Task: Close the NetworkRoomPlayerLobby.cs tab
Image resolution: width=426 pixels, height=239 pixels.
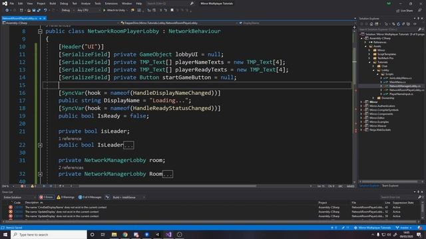Action: click(45, 18)
